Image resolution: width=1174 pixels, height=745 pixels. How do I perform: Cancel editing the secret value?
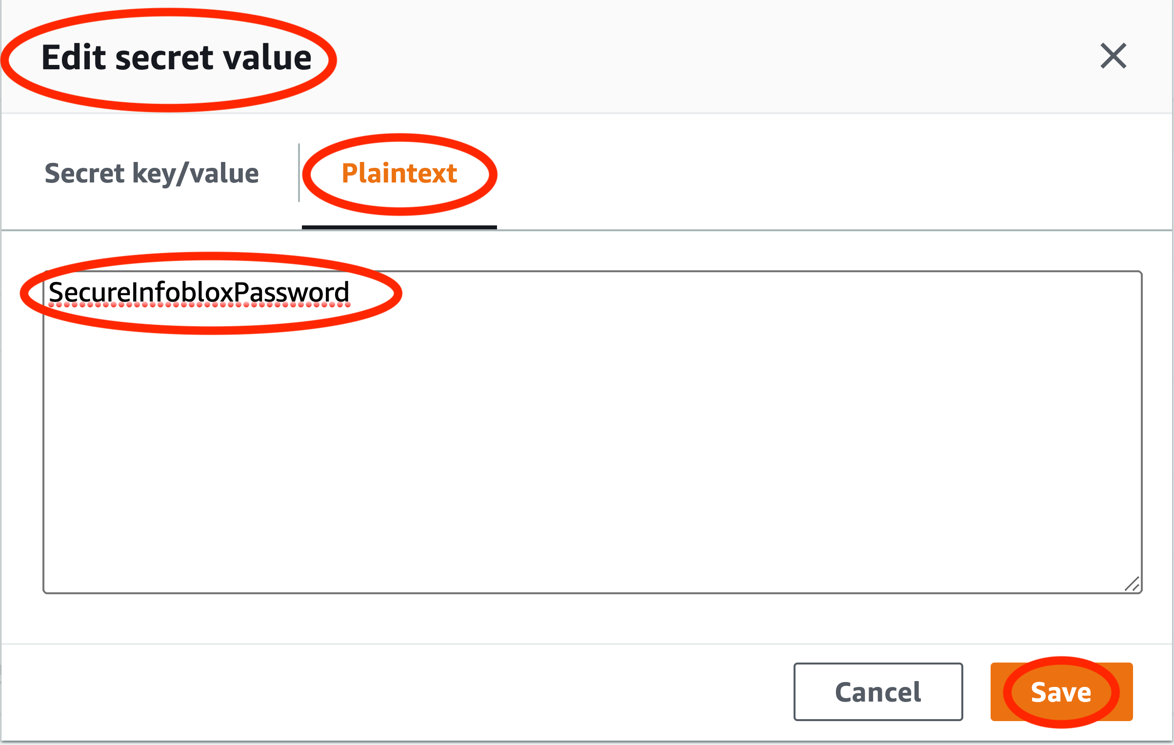[x=878, y=691]
